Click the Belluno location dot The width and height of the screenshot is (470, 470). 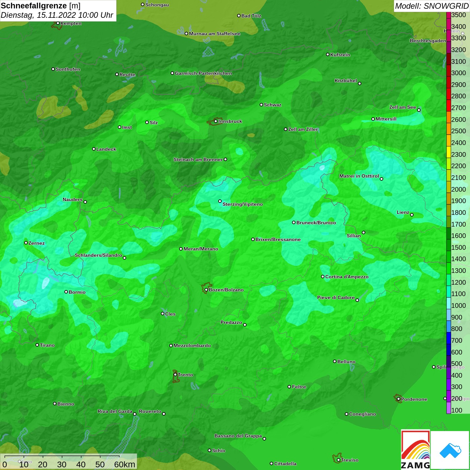point(335,361)
